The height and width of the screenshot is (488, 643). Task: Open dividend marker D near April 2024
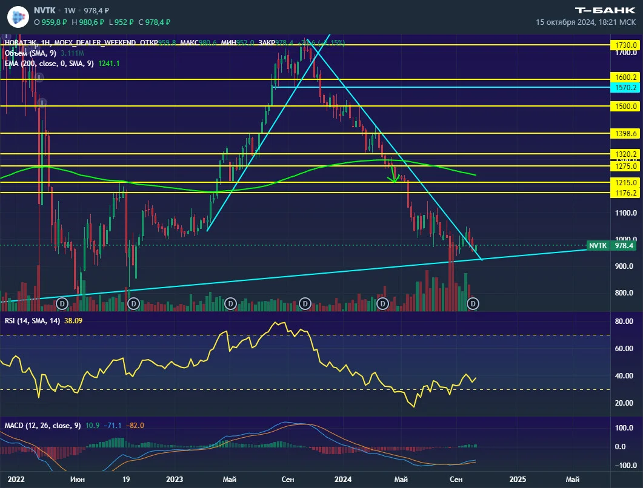(x=382, y=303)
